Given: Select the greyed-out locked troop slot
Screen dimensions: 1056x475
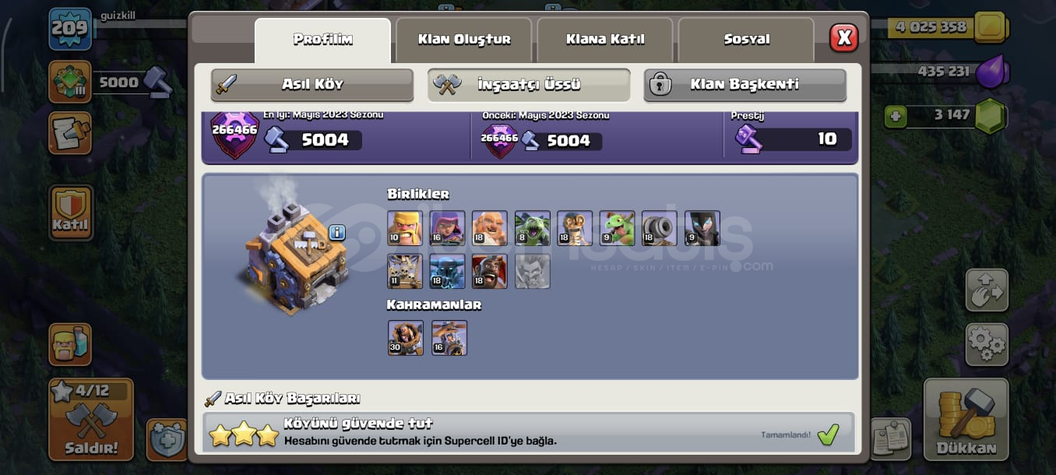Looking at the screenshot, I should (533, 271).
